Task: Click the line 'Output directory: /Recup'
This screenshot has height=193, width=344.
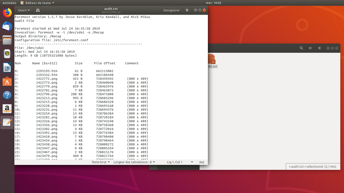Action: tap(38, 36)
